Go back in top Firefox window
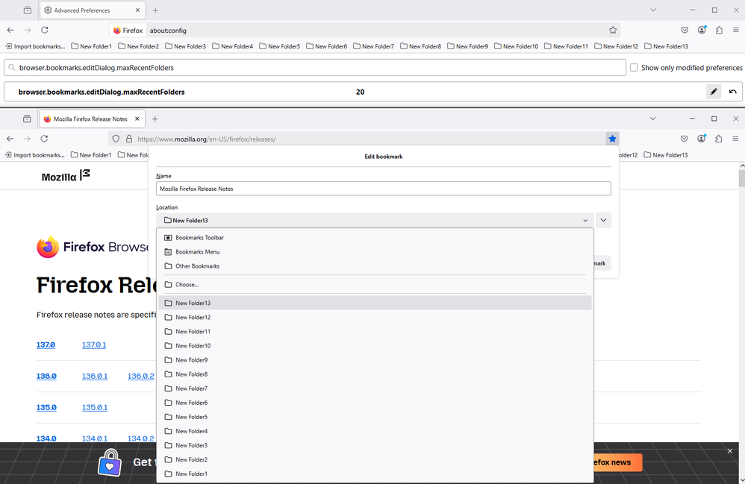The height and width of the screenshot is (484, 745). (x=10, y=31)
